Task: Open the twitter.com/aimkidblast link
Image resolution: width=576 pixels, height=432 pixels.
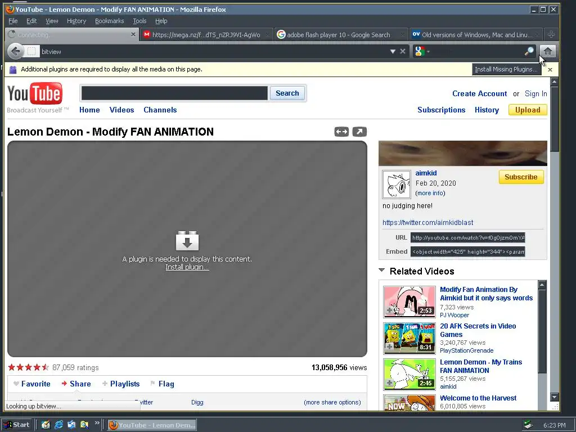Action: pyautogui.click(x=427, y=223)
